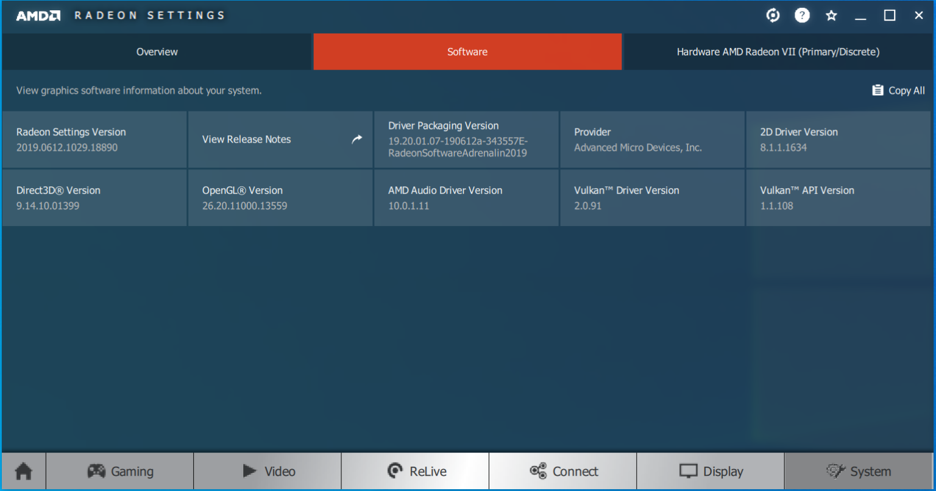Open the Connect section
This screenshot has height=491, width=936.
(x=563, y=471)
